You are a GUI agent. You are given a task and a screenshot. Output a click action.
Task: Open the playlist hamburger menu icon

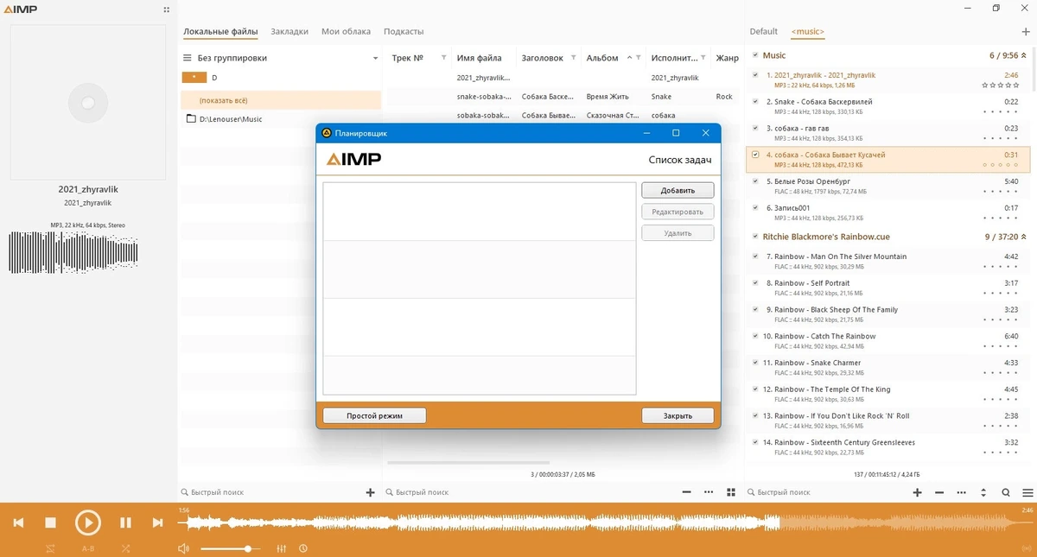point(1027,492)
